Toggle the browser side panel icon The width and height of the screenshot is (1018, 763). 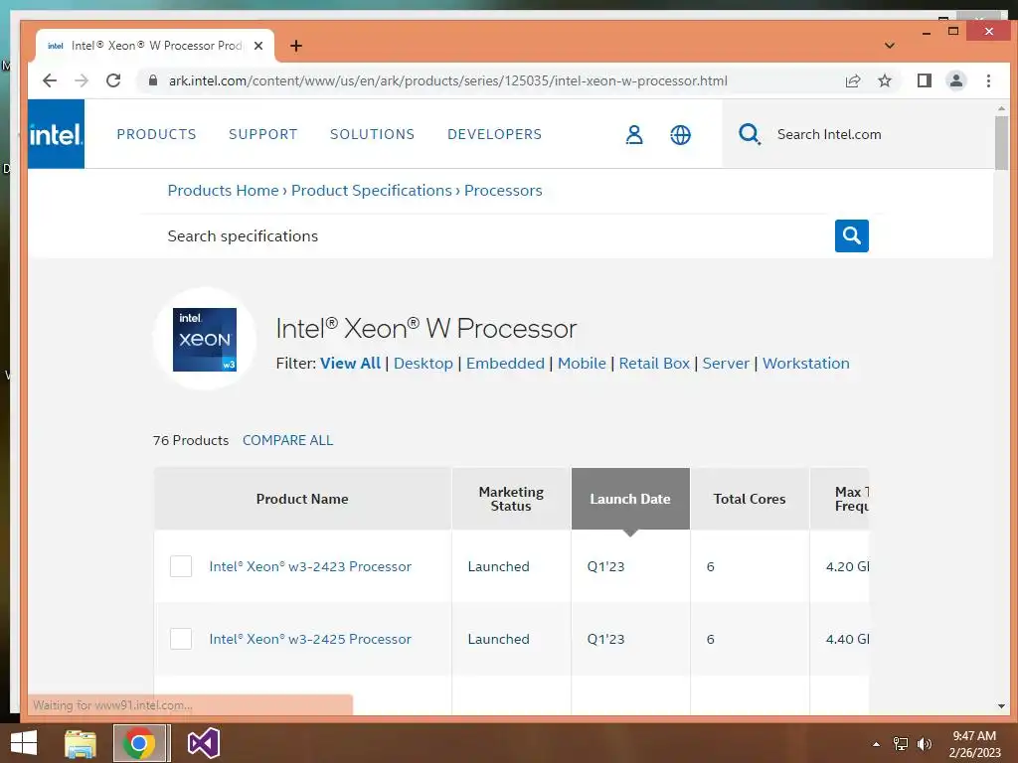925,80
